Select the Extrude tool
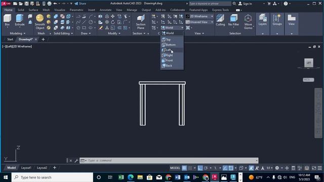This screenshot has height=182, width=324. (x=20, y=20)
